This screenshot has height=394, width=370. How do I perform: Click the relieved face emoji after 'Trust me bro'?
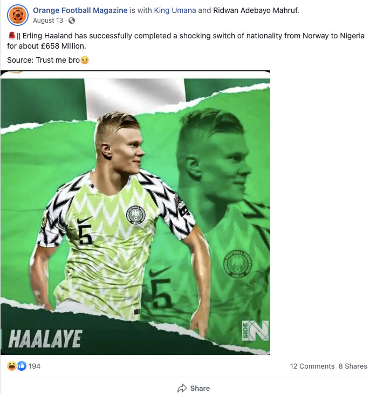pos(85,60)
